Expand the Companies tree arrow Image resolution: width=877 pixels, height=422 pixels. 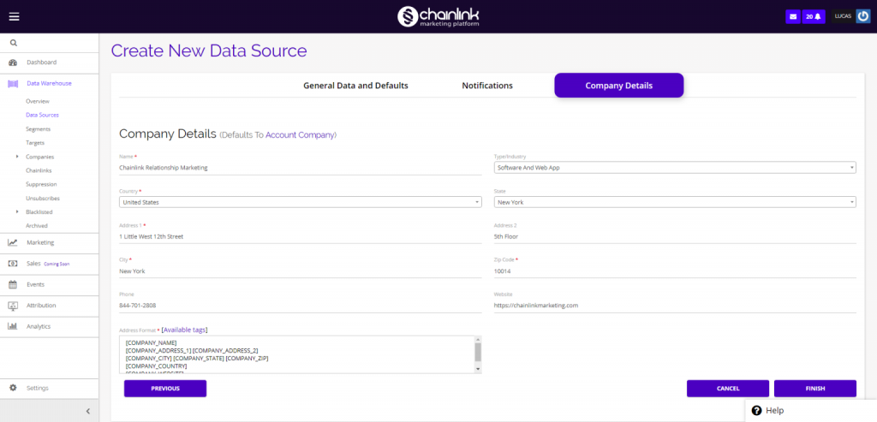(17, 157)
